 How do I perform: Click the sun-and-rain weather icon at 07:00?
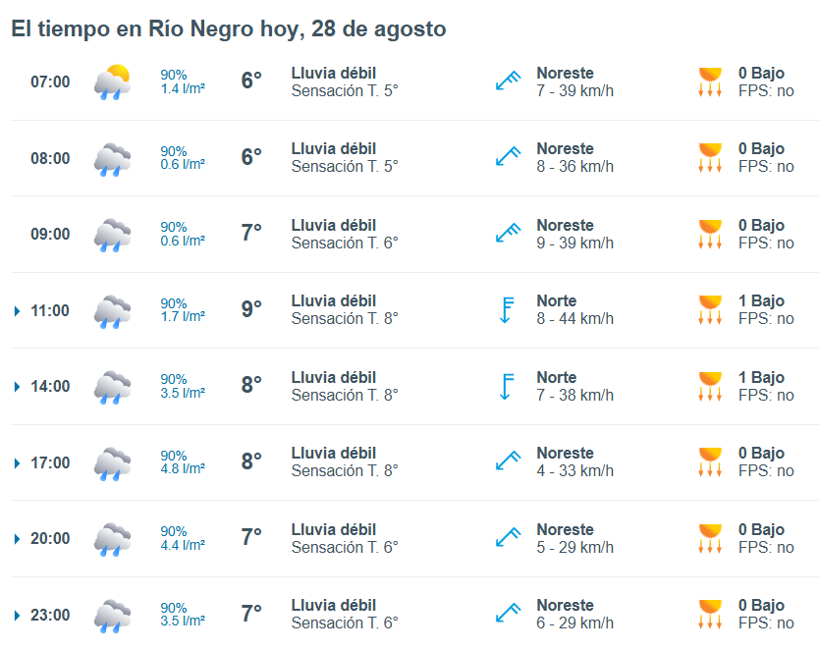(x=112, y=81)
